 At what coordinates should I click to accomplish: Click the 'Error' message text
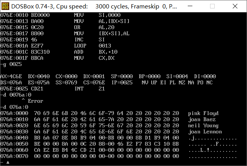click(36, 101)
